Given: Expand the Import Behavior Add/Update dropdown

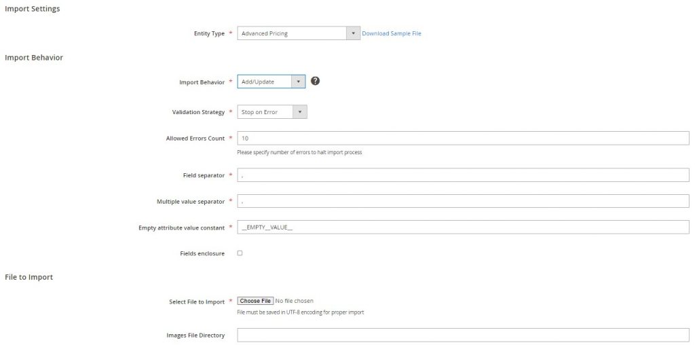Looking at the screenshot, I should [x=271, y=81].
